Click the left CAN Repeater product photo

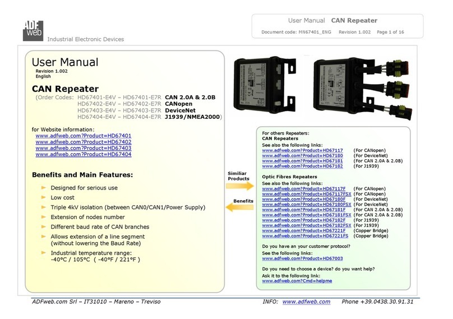click(x=265, y=85)
